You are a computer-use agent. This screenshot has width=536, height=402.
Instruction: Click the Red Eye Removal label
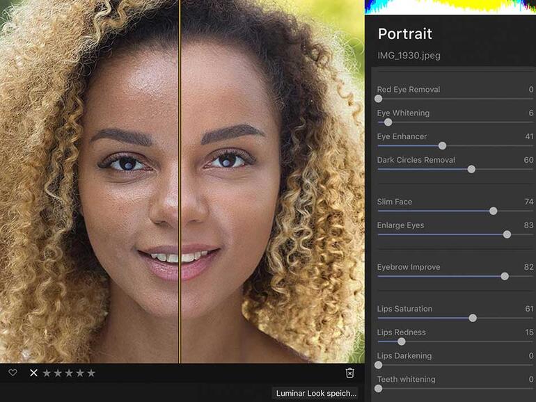pyautogui.click(x=409, y=90)
